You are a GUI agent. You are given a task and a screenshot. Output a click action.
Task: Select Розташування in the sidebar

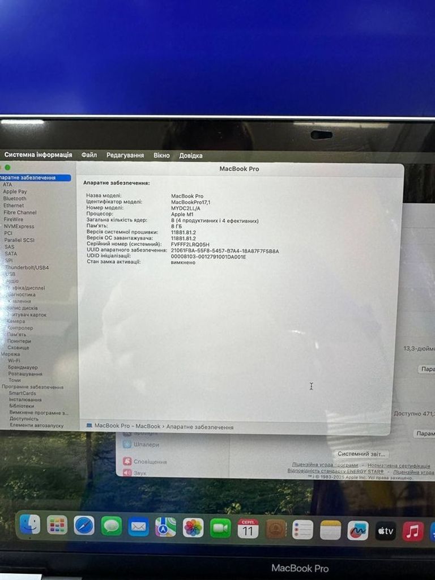[x=25, y=374]
